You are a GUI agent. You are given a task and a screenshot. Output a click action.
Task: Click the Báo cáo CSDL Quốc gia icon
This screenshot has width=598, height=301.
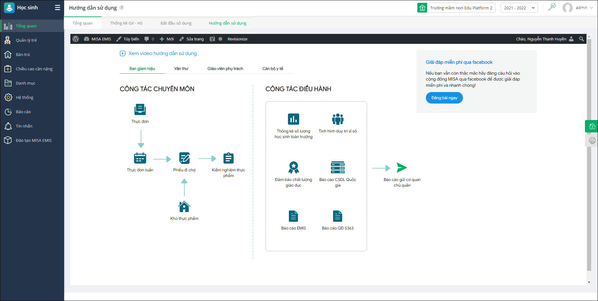click(337, 168)
